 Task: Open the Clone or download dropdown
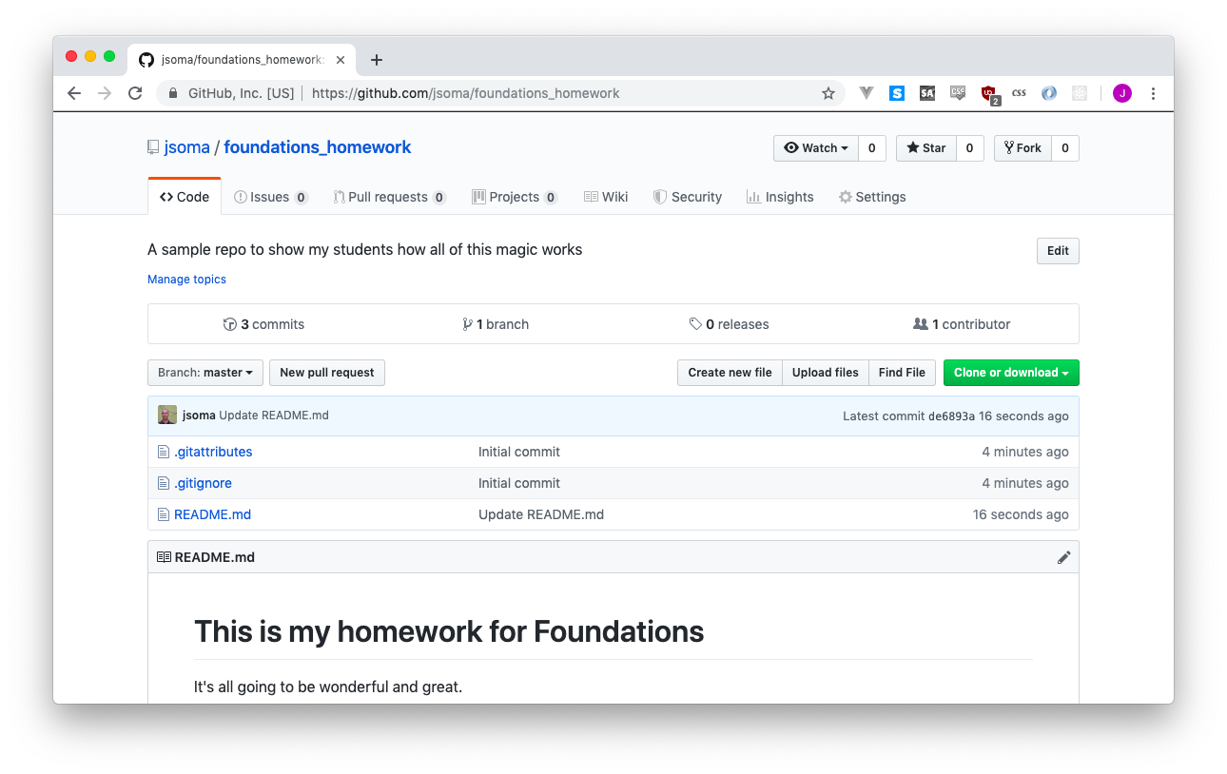[x=1011, y=373]
